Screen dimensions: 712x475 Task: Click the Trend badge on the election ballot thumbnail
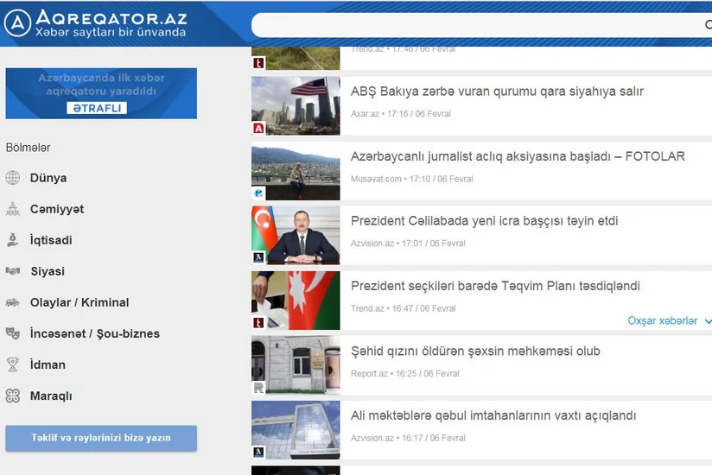pos(258,322)
